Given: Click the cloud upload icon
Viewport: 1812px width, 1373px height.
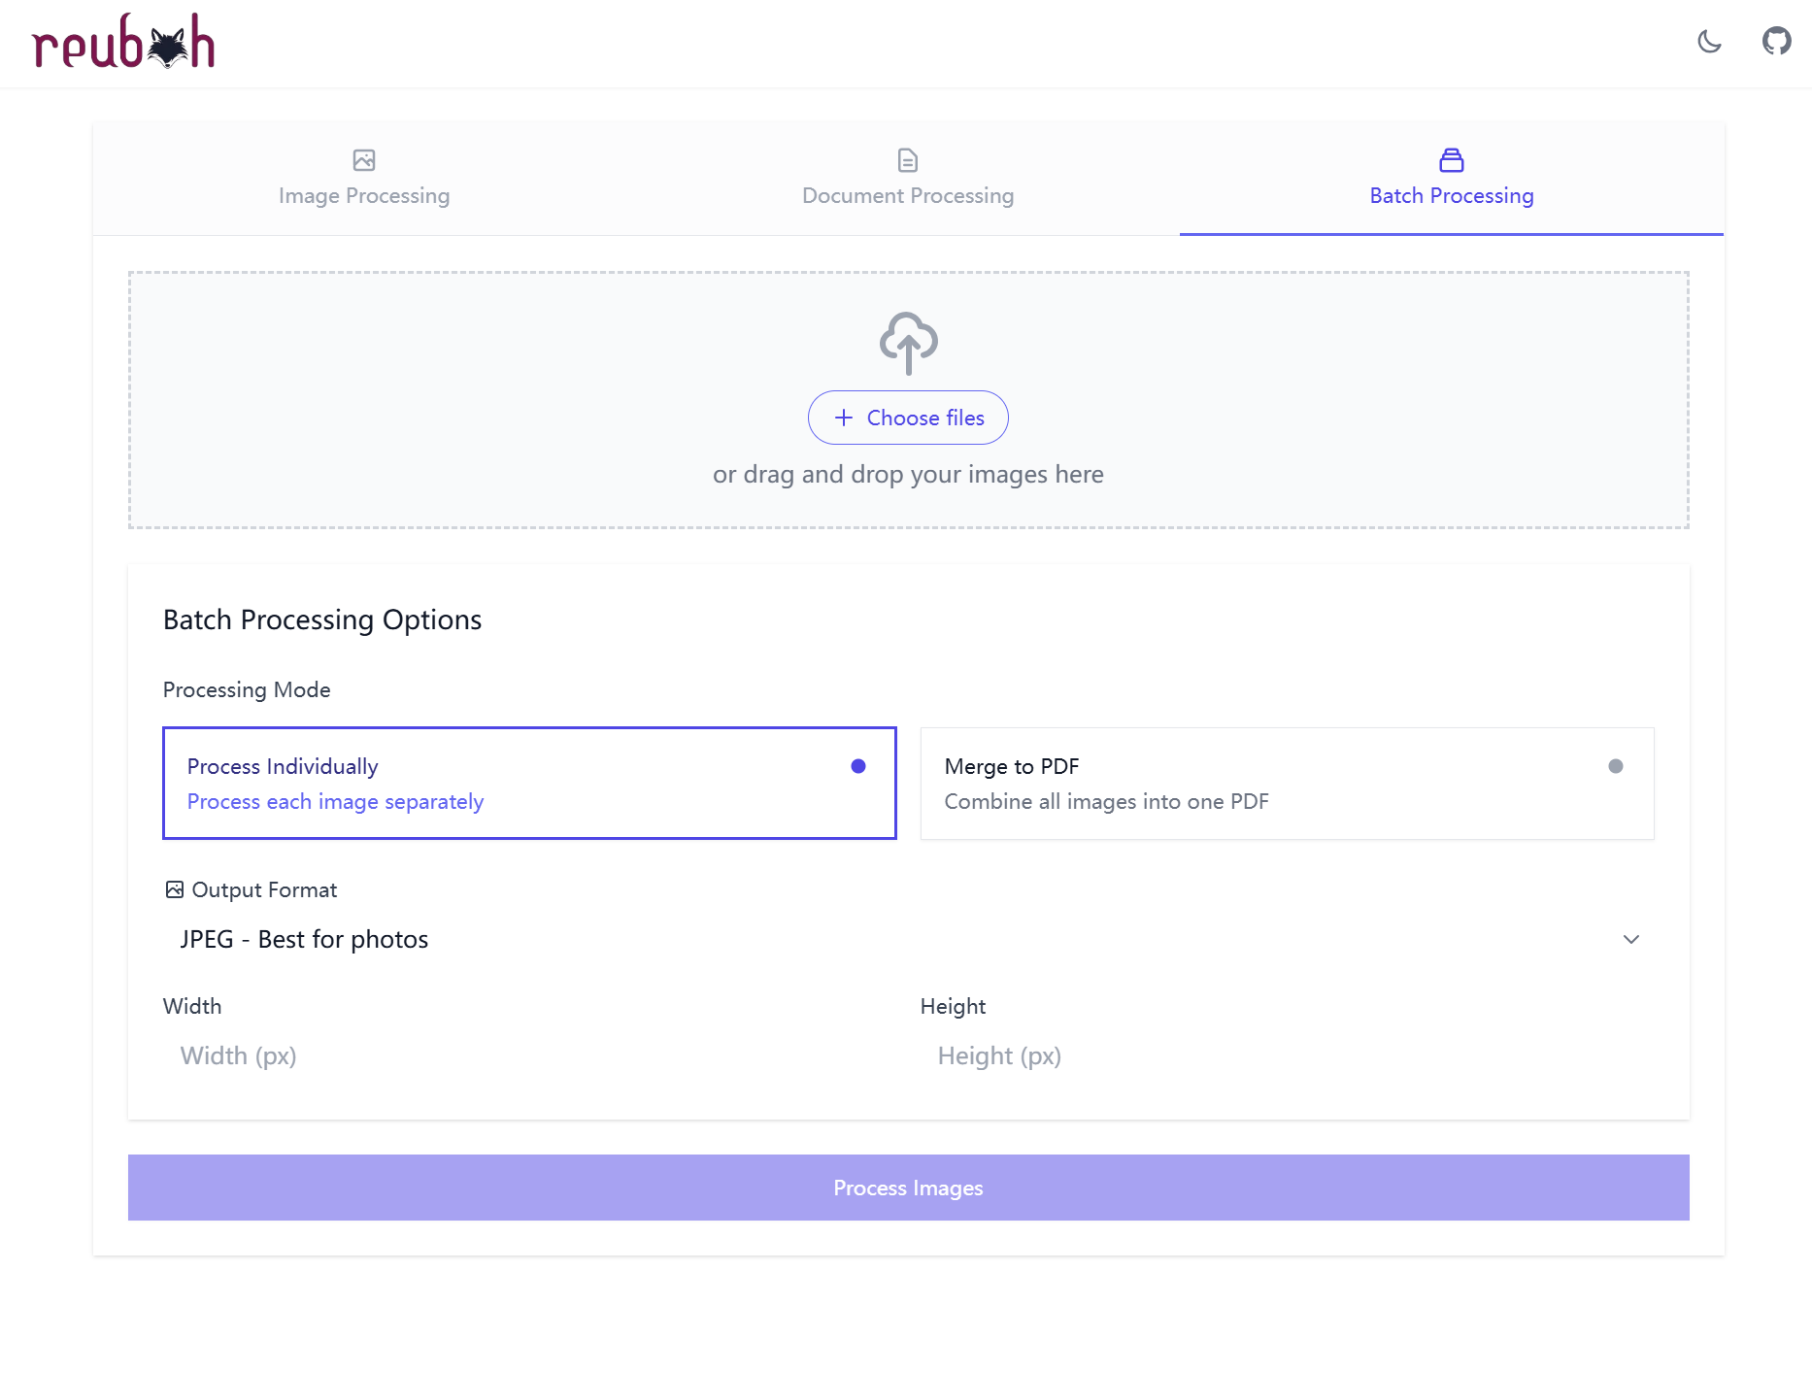Looking at the screenshot, I should pyautogui.click(x=908, y=343).
